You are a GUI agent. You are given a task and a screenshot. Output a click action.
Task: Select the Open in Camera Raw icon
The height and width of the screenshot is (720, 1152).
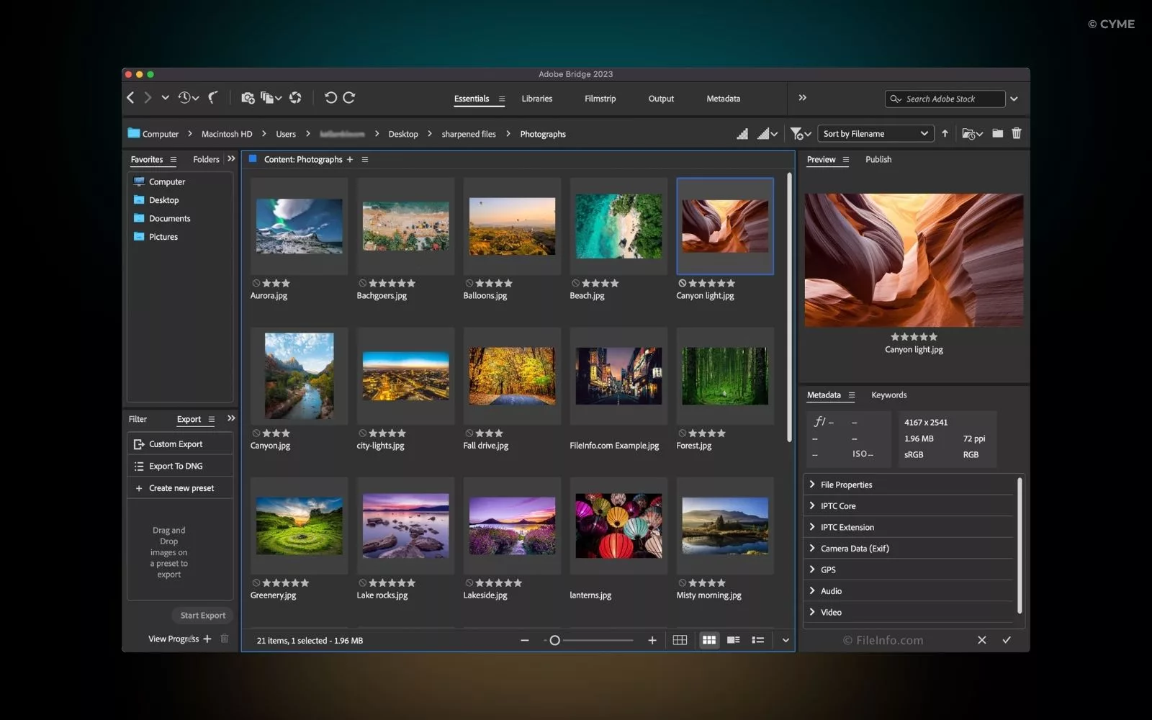pos(295,97)
